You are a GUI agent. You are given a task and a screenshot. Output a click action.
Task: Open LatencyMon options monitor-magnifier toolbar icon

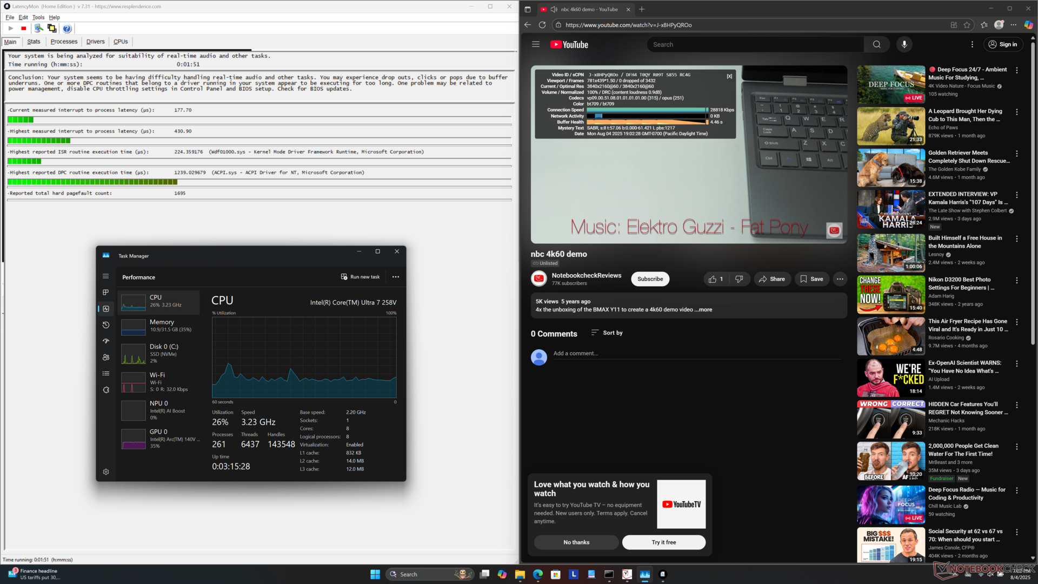point(39,28)
